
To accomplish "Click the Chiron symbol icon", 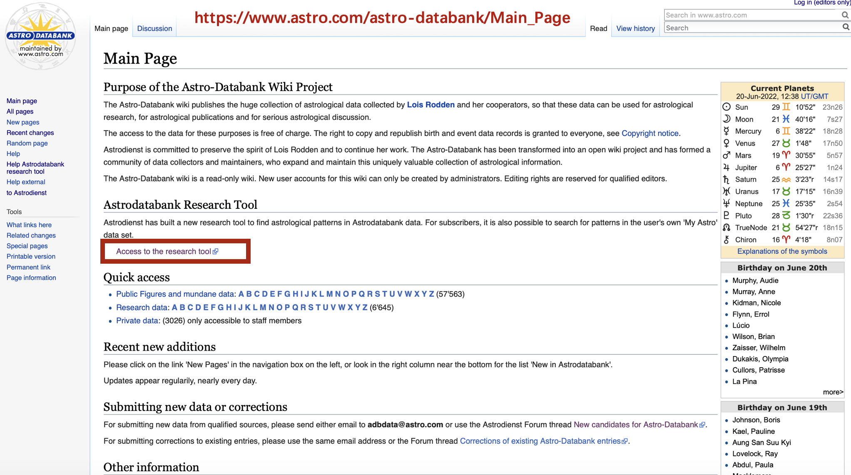I will click(x=726, y=240).
